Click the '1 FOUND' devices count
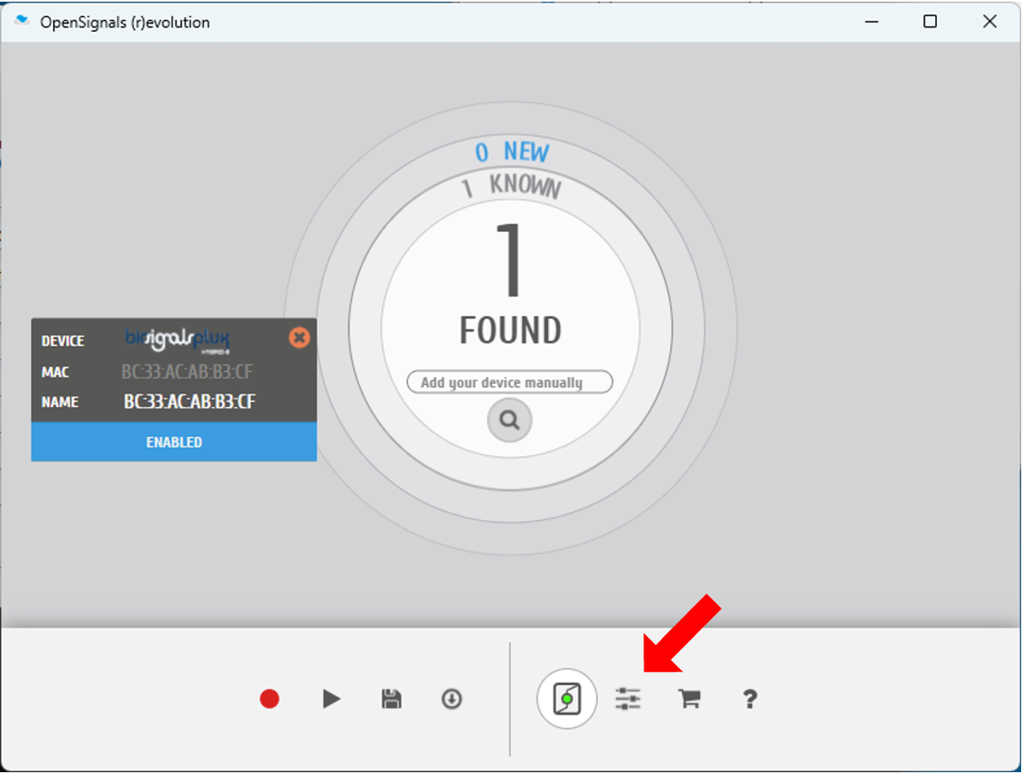 (510, 283)
